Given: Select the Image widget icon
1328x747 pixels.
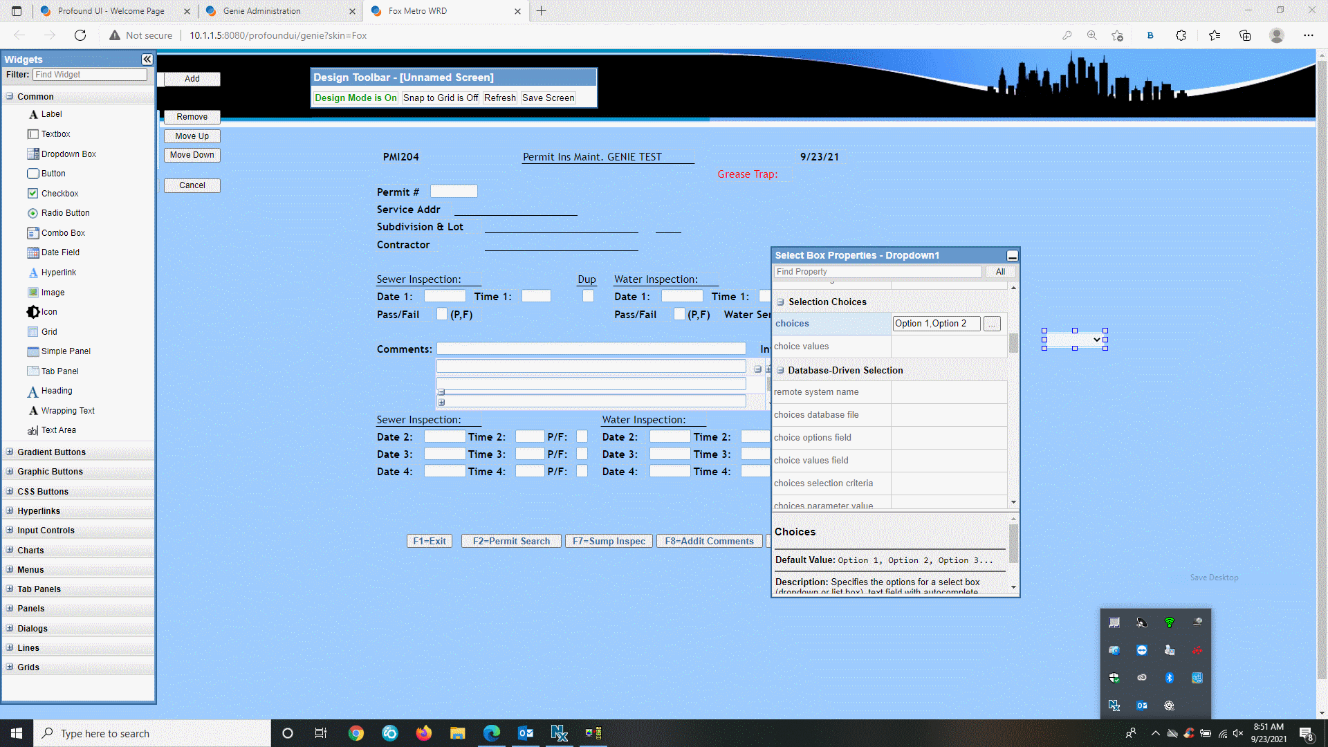Looking at the screenshot, I should click(33, 292).
